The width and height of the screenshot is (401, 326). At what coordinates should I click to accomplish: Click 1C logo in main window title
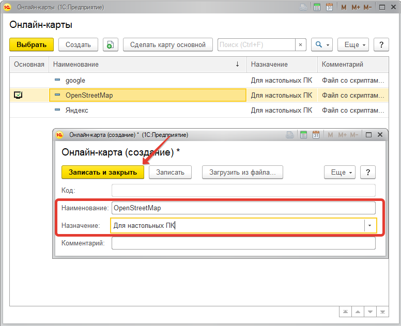(x=7, y=7)
